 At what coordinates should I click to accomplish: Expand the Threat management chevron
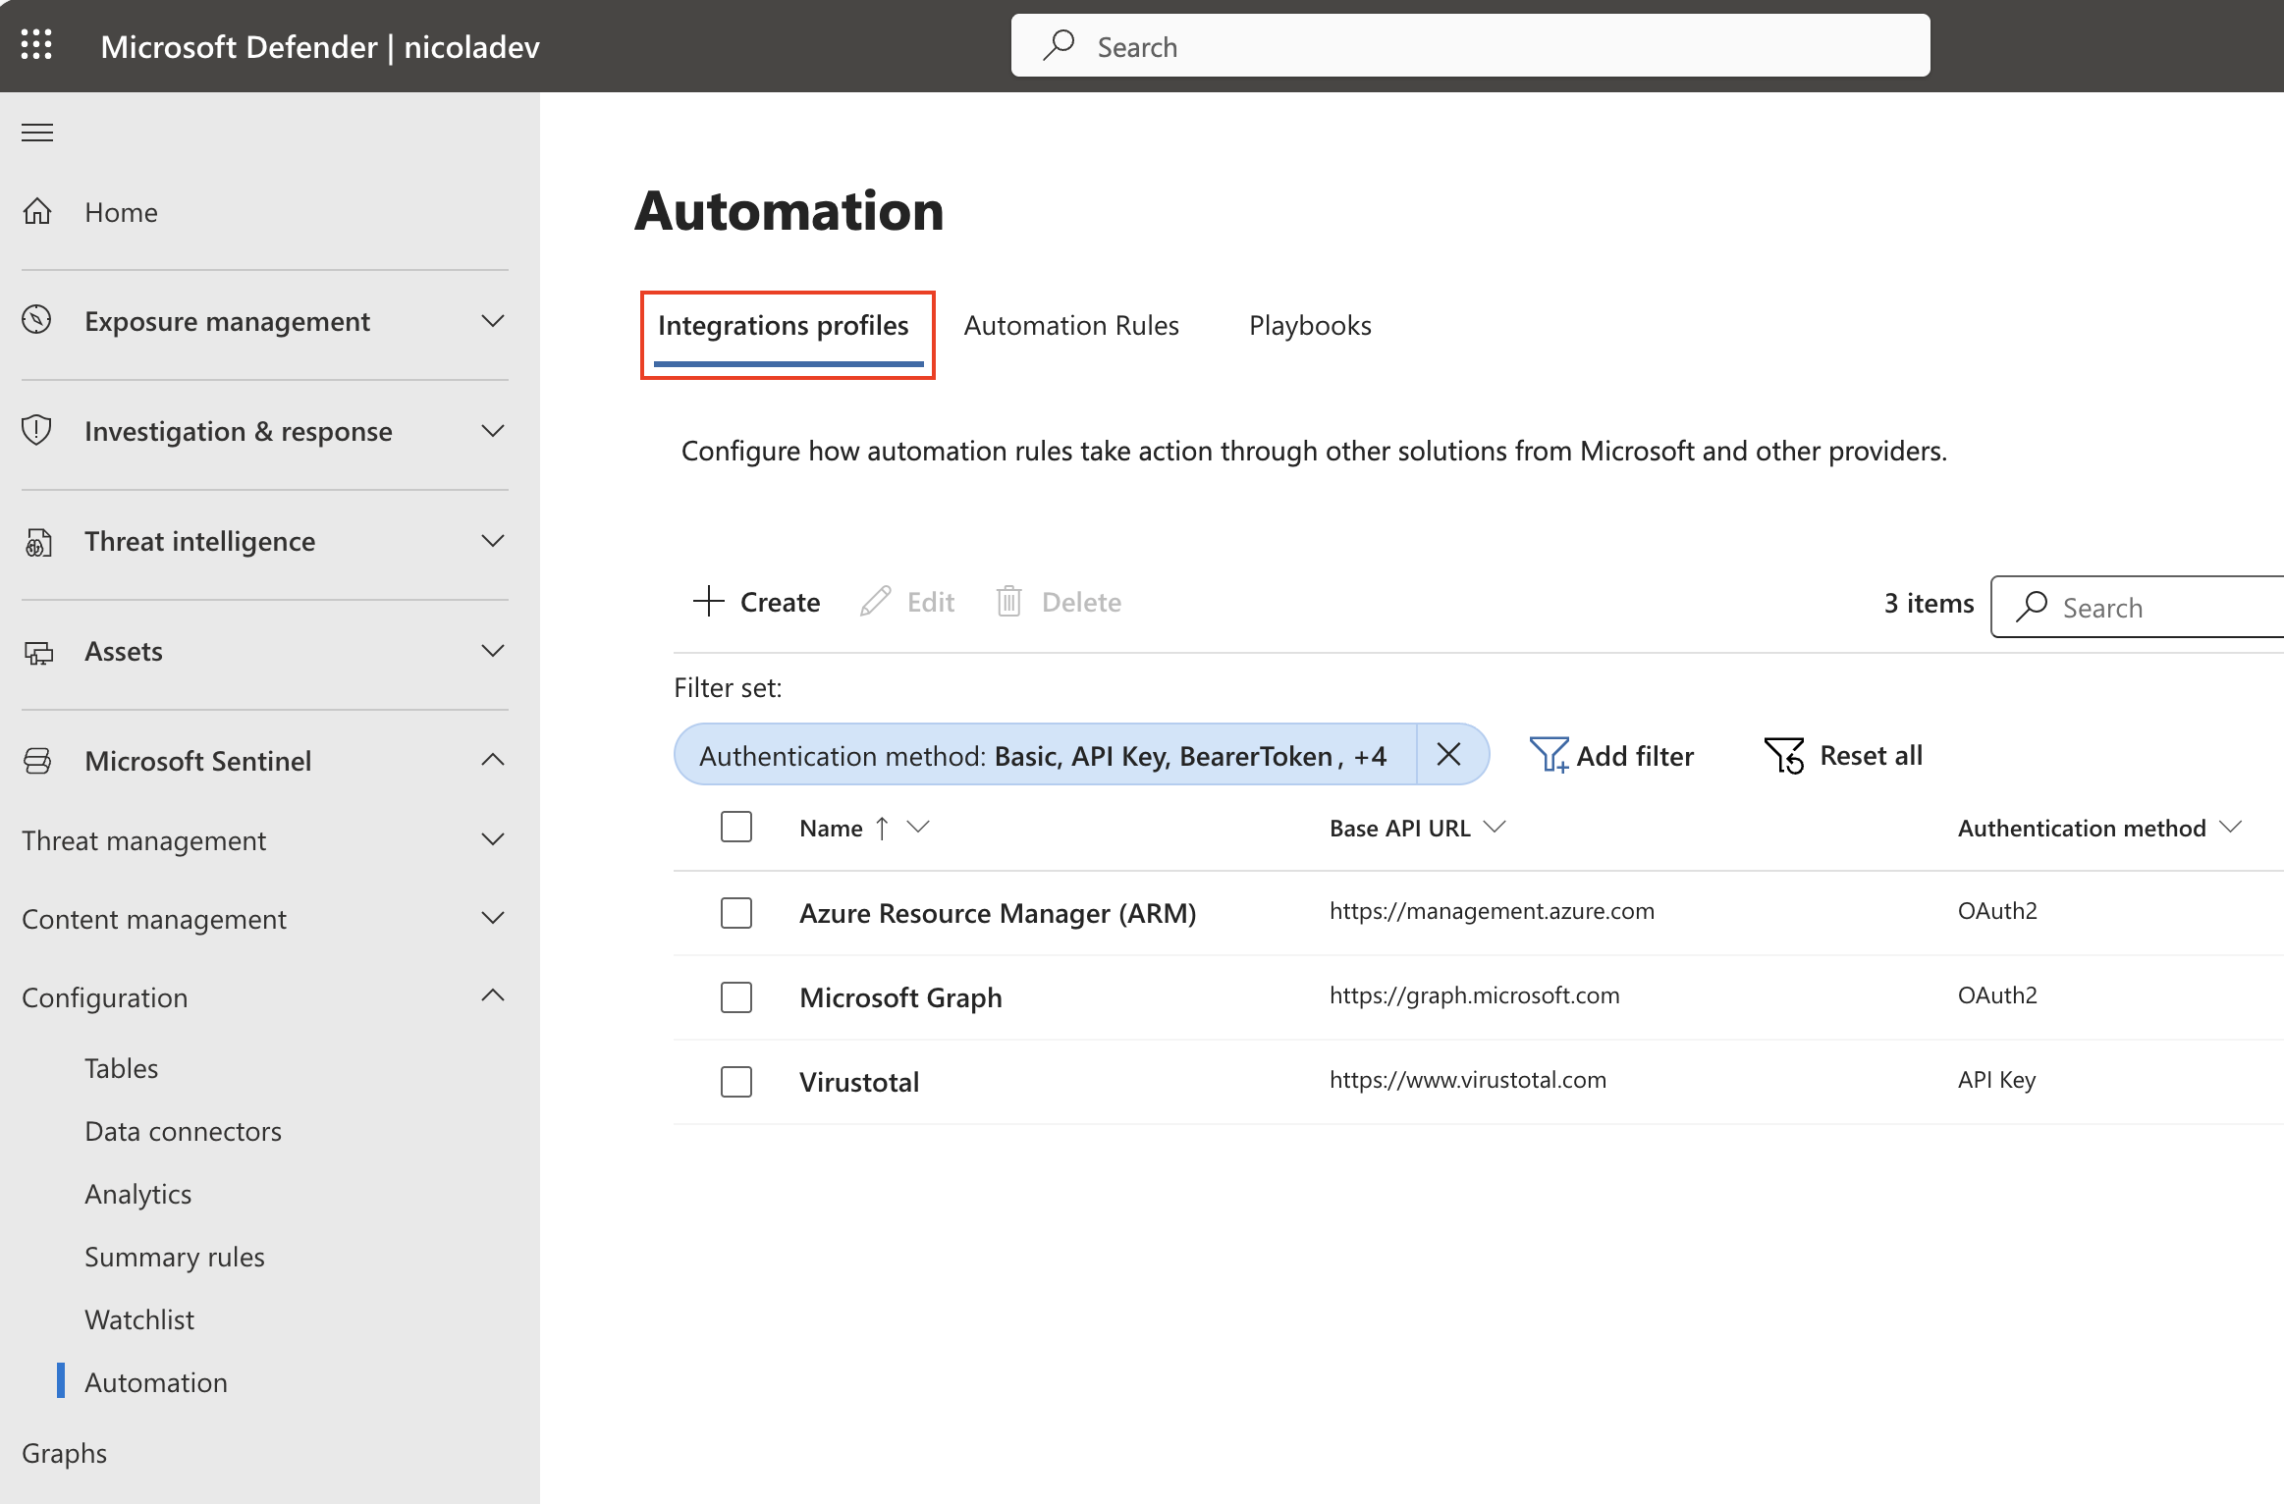[x=493, y=839]
